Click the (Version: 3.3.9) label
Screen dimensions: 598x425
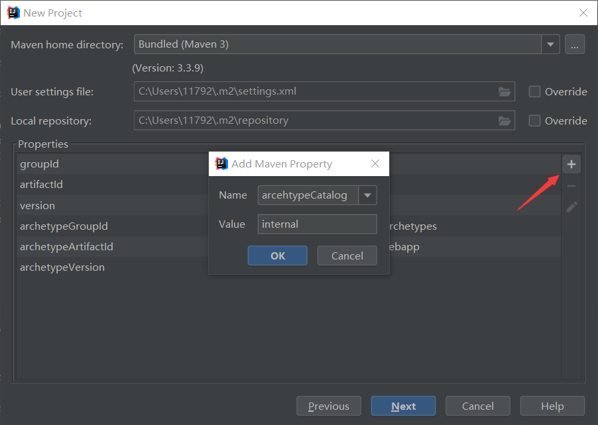click(x=168, y=68)
